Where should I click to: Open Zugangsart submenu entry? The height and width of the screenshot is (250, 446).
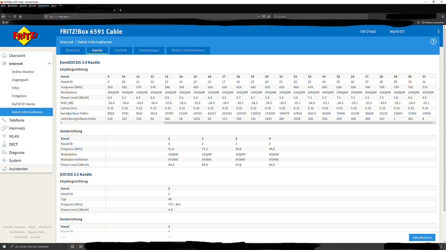coord(20,80)
